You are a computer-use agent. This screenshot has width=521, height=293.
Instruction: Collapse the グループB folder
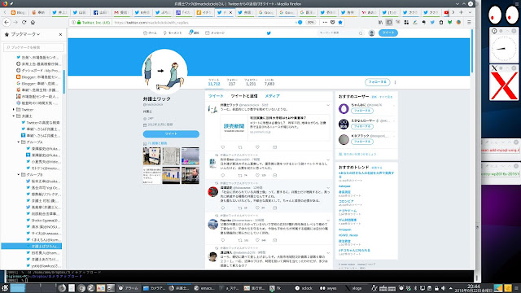tap(19, 174)
